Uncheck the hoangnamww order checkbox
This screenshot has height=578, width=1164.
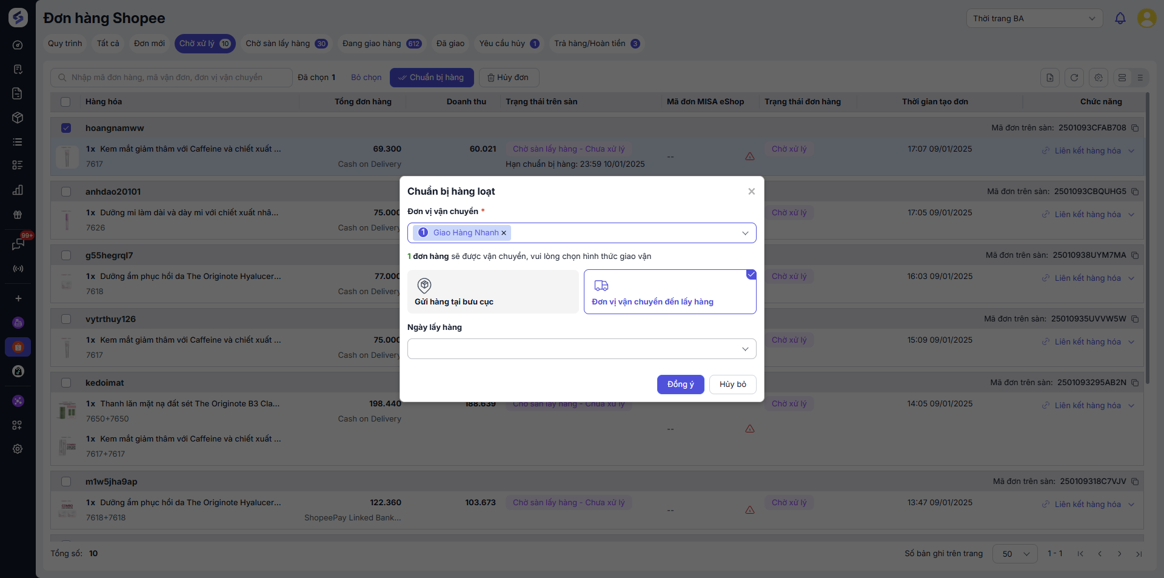(x=66, y=128)
